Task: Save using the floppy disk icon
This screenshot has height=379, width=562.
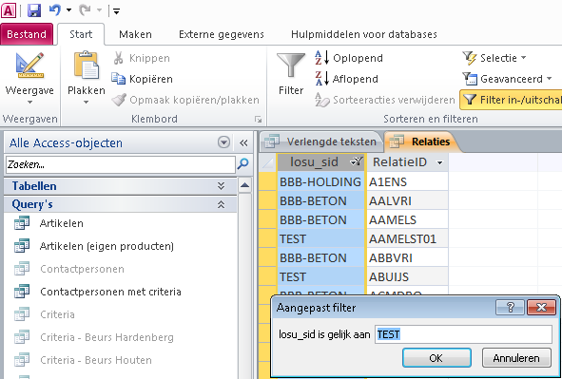Action: tap(34, 10)
